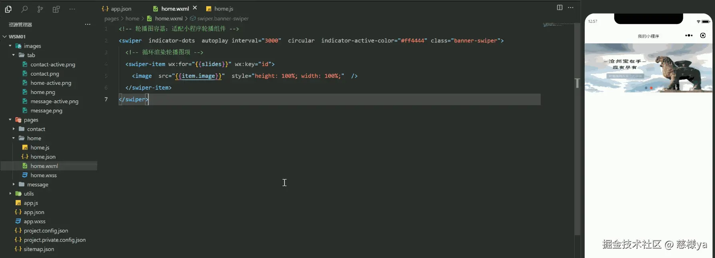
Task: Open the Extensions icon
Action: pyautogui.click(x=56, y=9)
